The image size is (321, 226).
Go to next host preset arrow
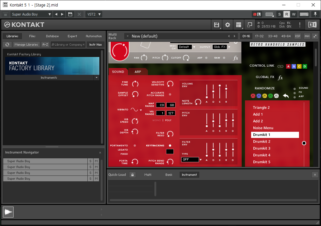point(62,14)
